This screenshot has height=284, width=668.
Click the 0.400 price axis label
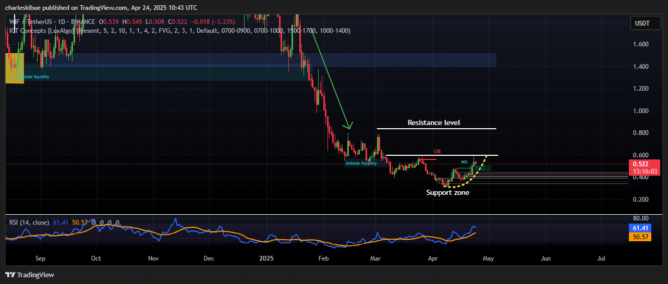[640, 177]
